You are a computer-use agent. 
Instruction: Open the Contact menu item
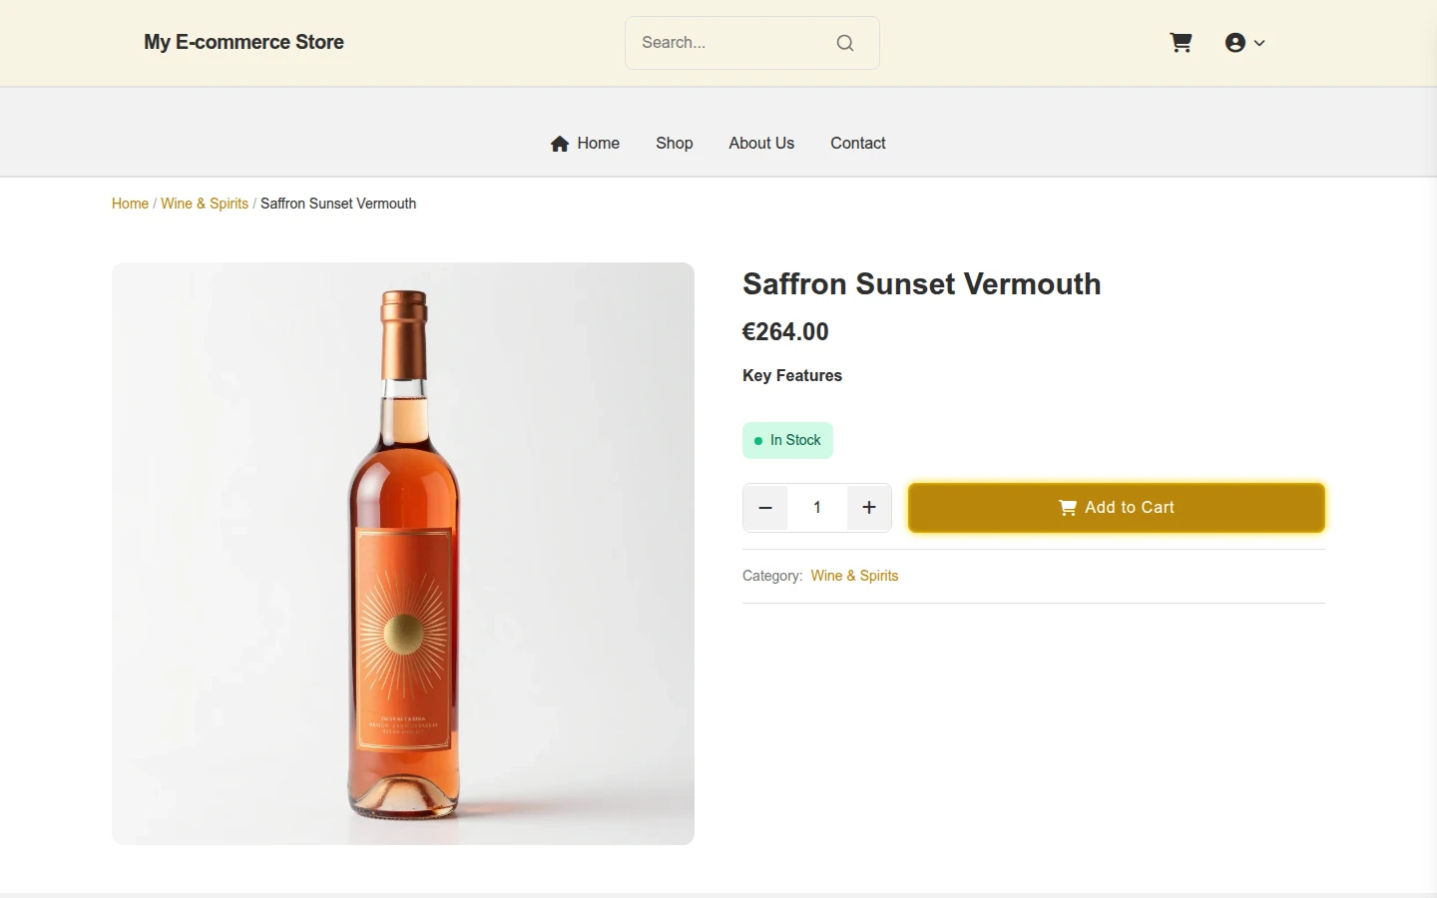pos(858,144)
